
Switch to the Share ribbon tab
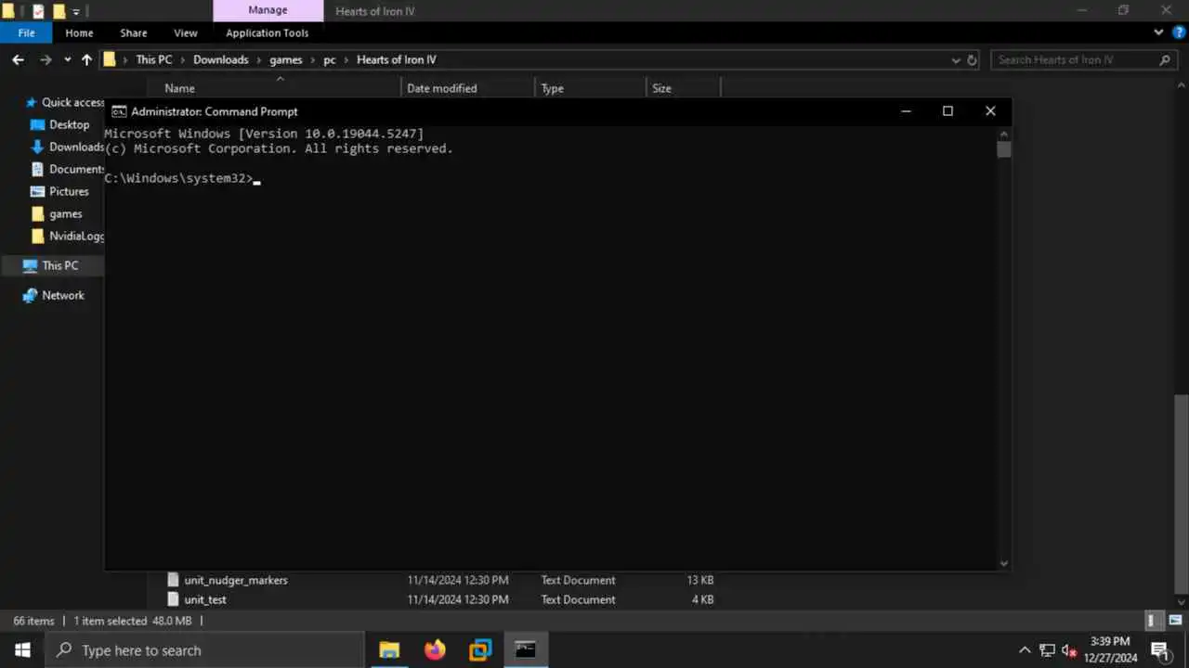coord(133,32)
